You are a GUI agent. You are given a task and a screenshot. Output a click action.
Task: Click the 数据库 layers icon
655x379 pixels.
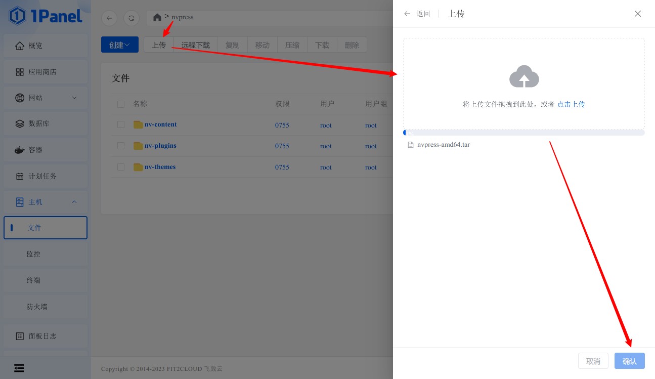pyautogui.click(x=20, y=123)
